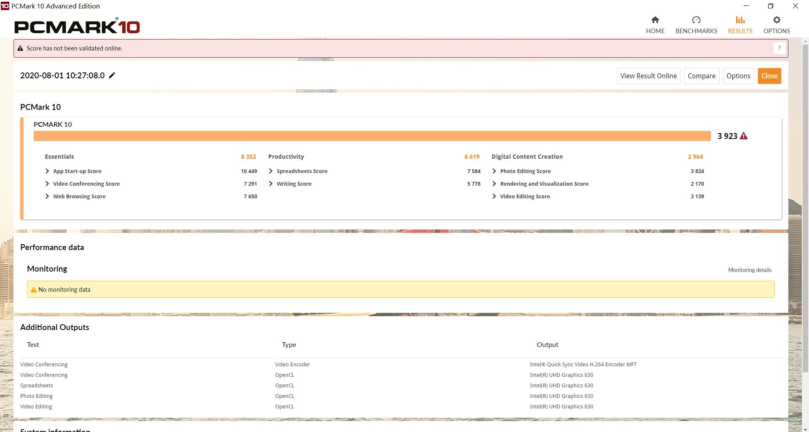The image size is (809, 432).
Task: Click the Essentials heading
Action: 59,157
